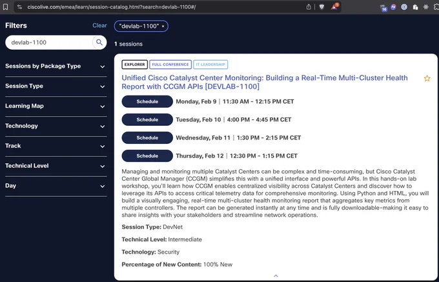
Task: Click the browser address bar URL
Action: [x=112, y=7]
